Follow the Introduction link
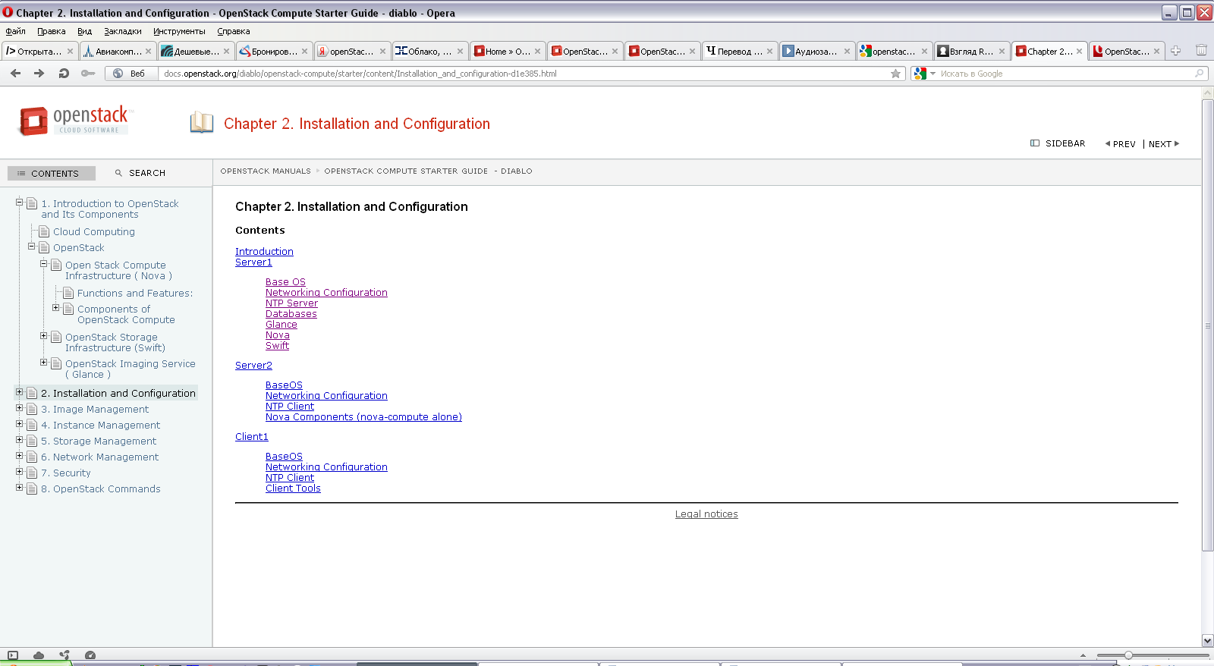The height and width of the screenshot is (666, 1214). (264, 251)
